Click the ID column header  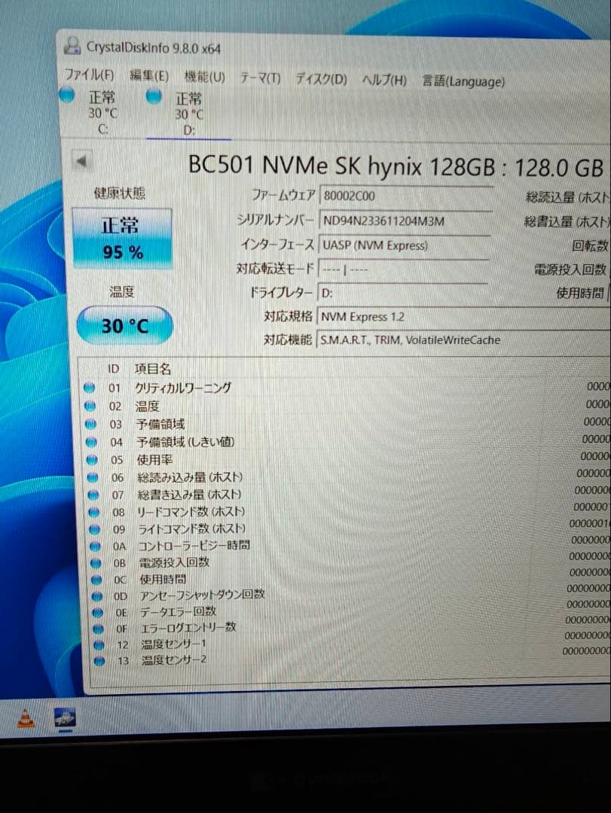point(113,369)
